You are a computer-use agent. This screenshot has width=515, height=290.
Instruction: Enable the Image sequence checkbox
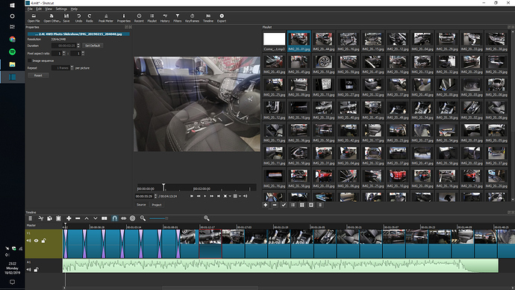tap(30, 61)
